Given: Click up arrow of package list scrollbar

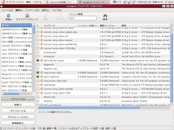Looking at the screenshot, I should point(172,24).
